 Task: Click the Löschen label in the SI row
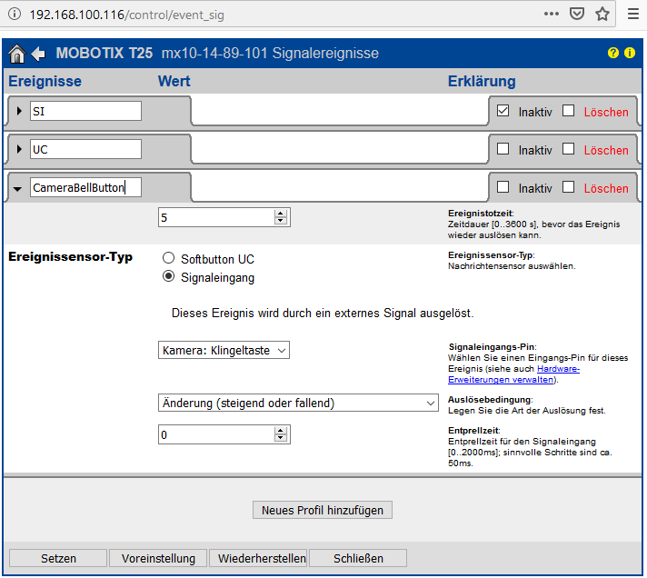(606, 112)
